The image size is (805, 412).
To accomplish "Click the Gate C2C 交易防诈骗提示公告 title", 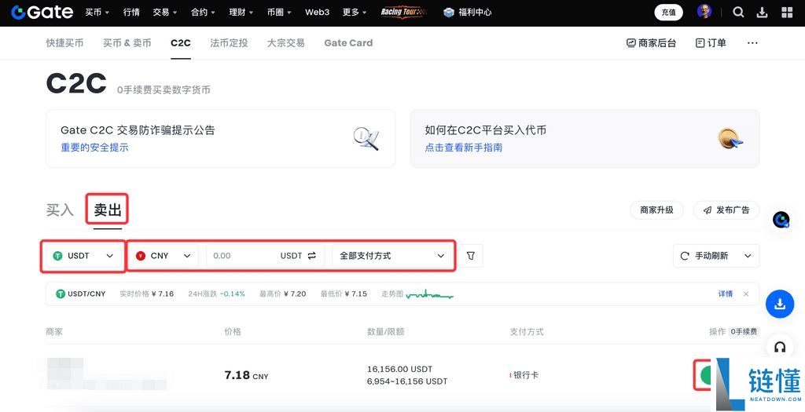I will click(x=138, y=130).
